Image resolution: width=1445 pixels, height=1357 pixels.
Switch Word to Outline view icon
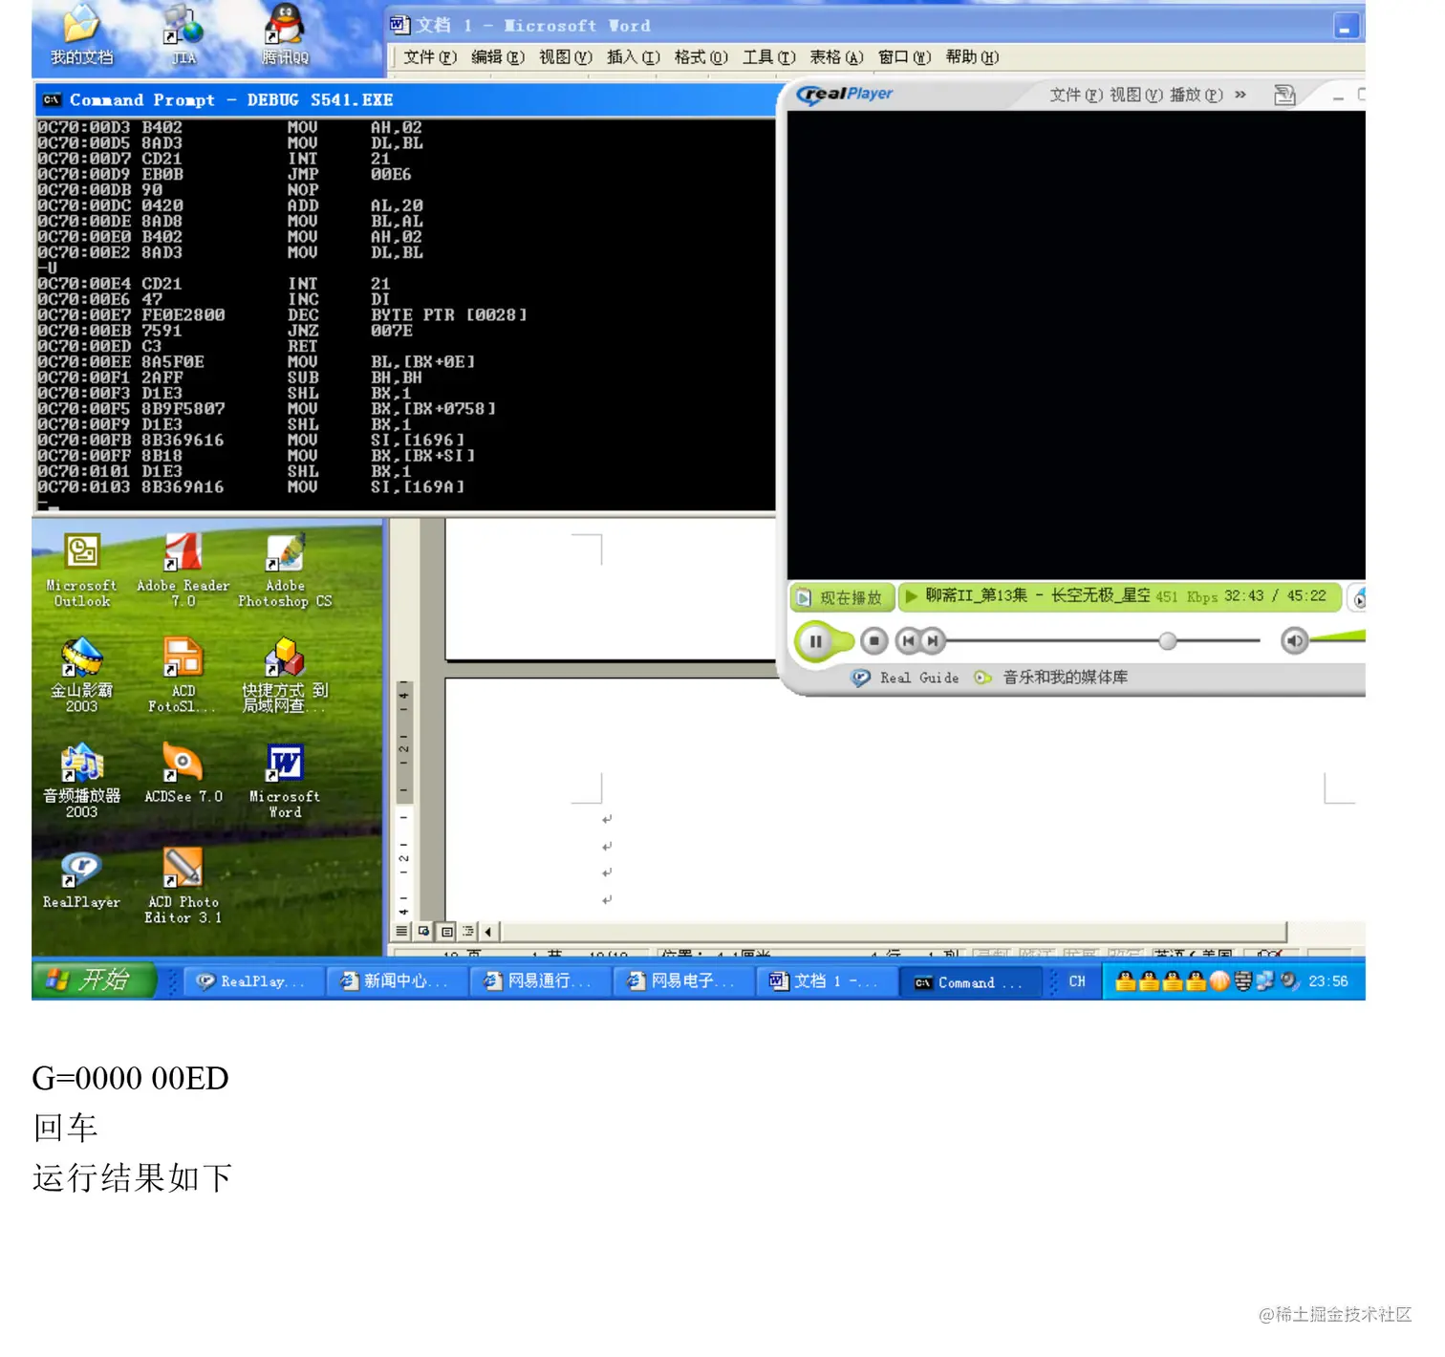[x=468, y=931]
